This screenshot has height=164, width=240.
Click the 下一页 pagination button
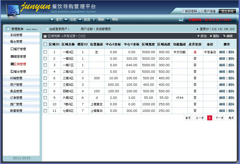(220, 118)
